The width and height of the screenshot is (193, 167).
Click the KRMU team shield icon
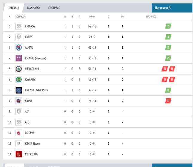(x=19, y=101)
